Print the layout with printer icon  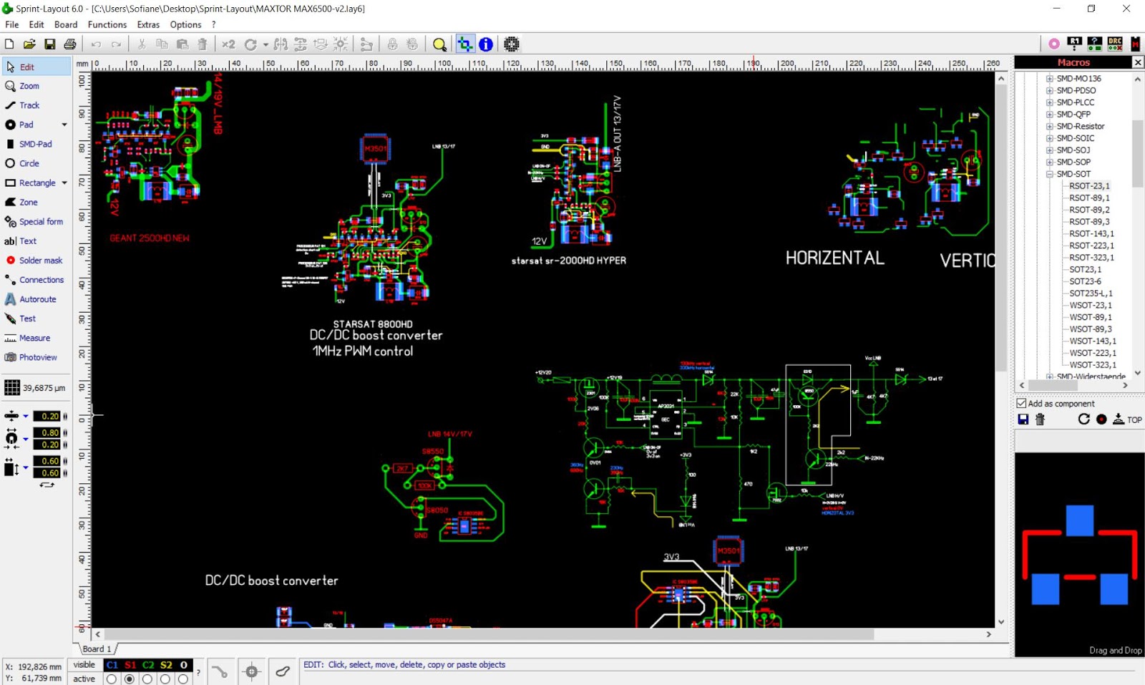coord(69,44)
